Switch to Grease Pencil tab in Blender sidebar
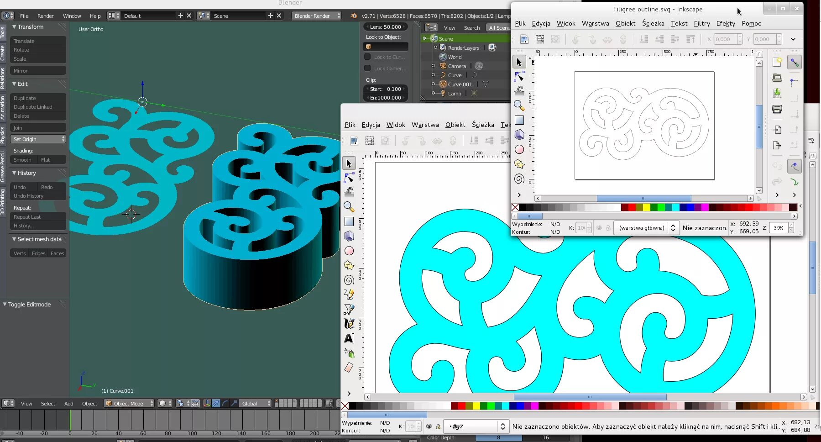 coord(3,166)
